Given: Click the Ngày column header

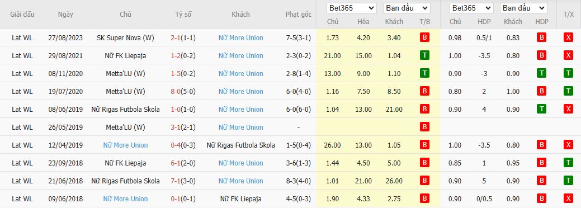Looking at the screenshot, I should [65, 15].
